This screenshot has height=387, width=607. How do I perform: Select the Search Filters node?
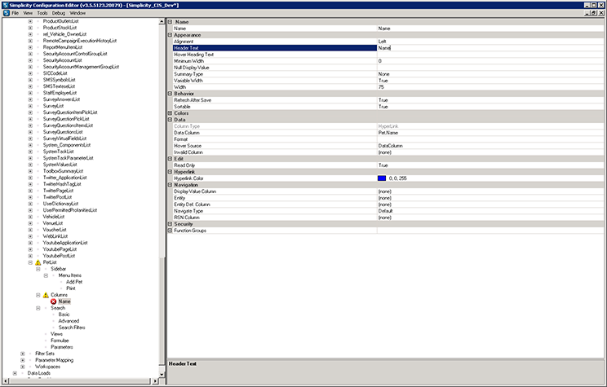pyautogui.click(x=72, y=328)
